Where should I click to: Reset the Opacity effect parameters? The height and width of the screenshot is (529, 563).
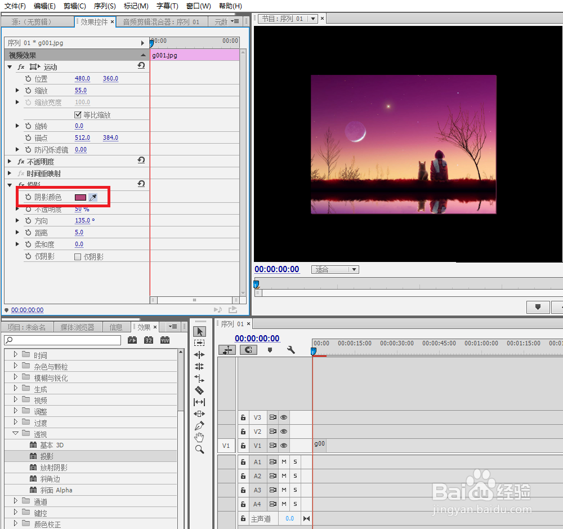[141, 161]
